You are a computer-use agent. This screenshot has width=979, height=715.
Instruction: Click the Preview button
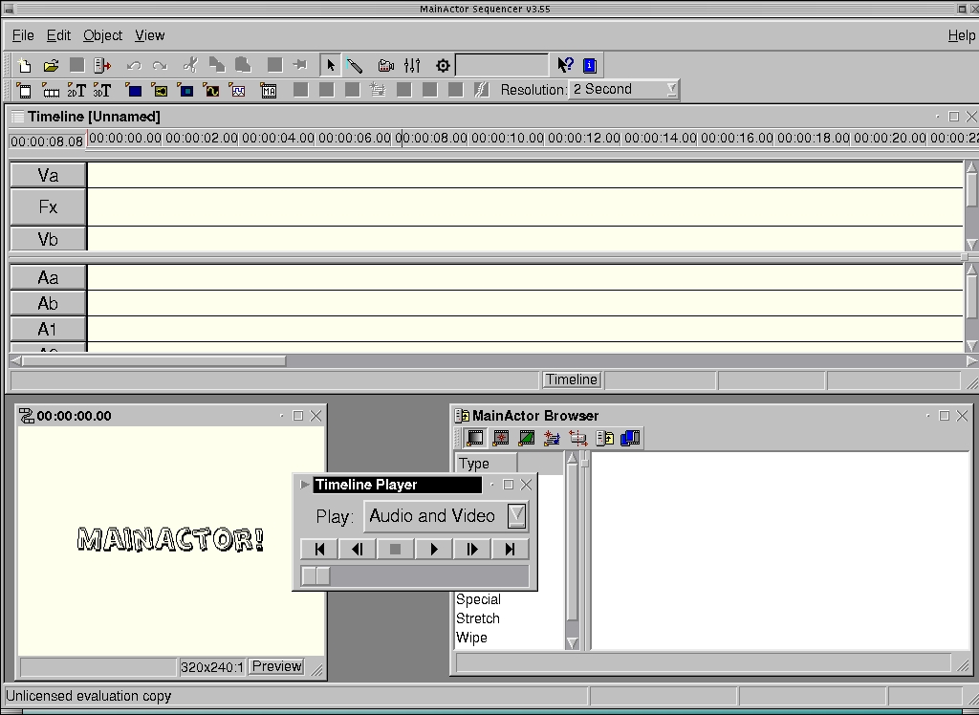(275, 666)
